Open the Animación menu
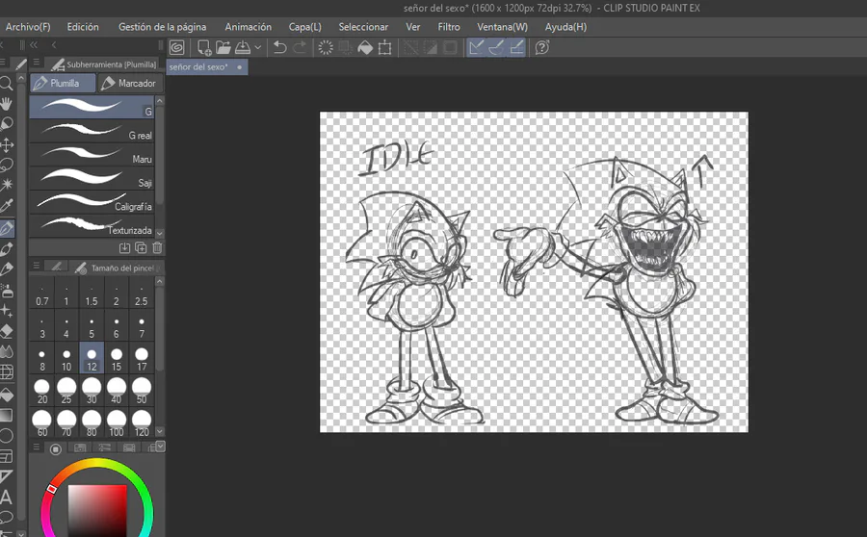This screenshot has height=537, width=867. pyautogui.click(x=249, y=27)
